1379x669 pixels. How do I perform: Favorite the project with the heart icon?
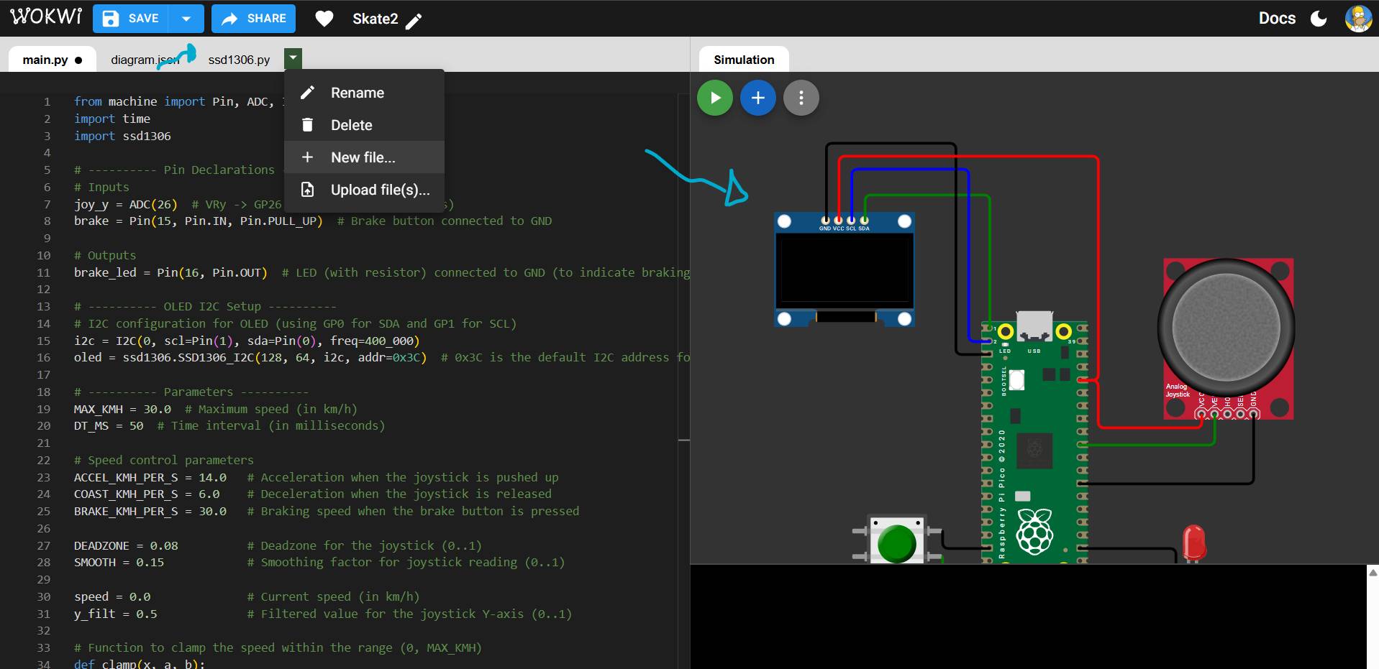tap(324, 18)
